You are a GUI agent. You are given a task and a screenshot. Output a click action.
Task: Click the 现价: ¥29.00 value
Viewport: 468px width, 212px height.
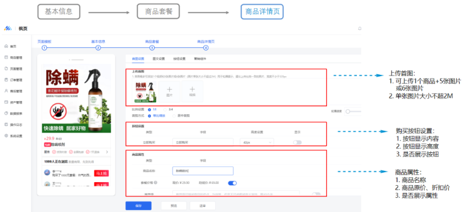181,183
